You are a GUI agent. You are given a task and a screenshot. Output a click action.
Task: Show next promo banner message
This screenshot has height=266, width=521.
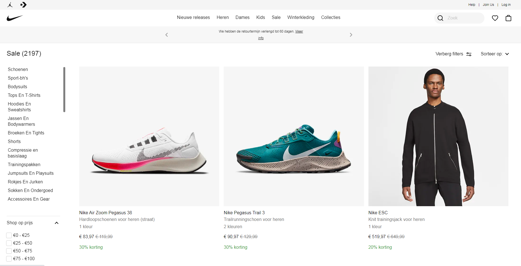351,35
